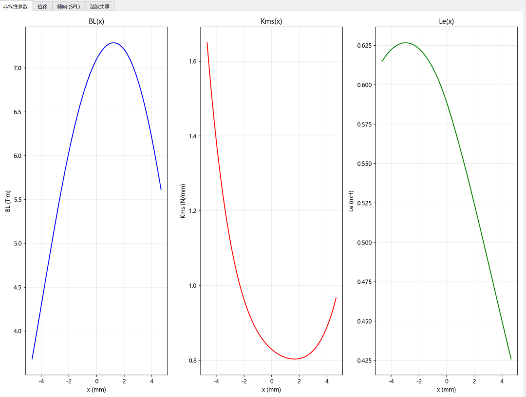The height and width of the screenshot is (397, 526).
Task: Click the 'Kms (N/mm)' y-axis label
Action: [x=183, y=201]
